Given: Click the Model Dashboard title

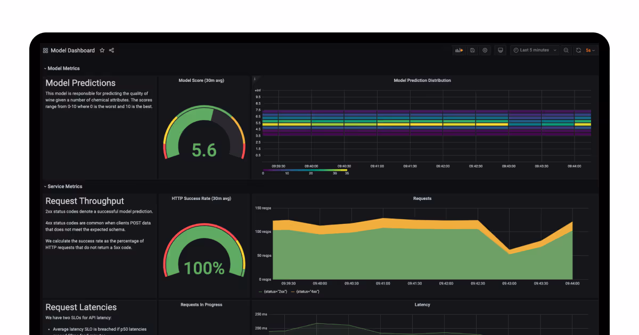Looking at the screenshot, I should click(72, 50).
